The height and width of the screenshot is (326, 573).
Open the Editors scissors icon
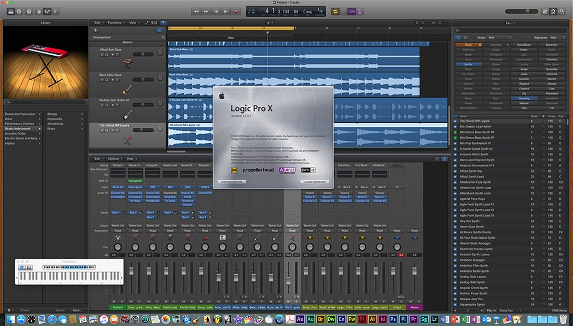pyautogui.click(x=55, y=11)
